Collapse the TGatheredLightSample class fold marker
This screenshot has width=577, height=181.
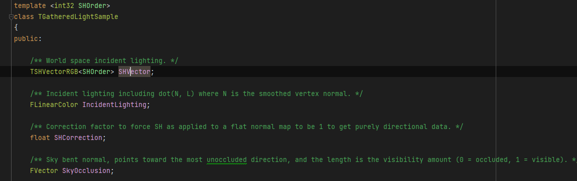(x=11, y=17)
